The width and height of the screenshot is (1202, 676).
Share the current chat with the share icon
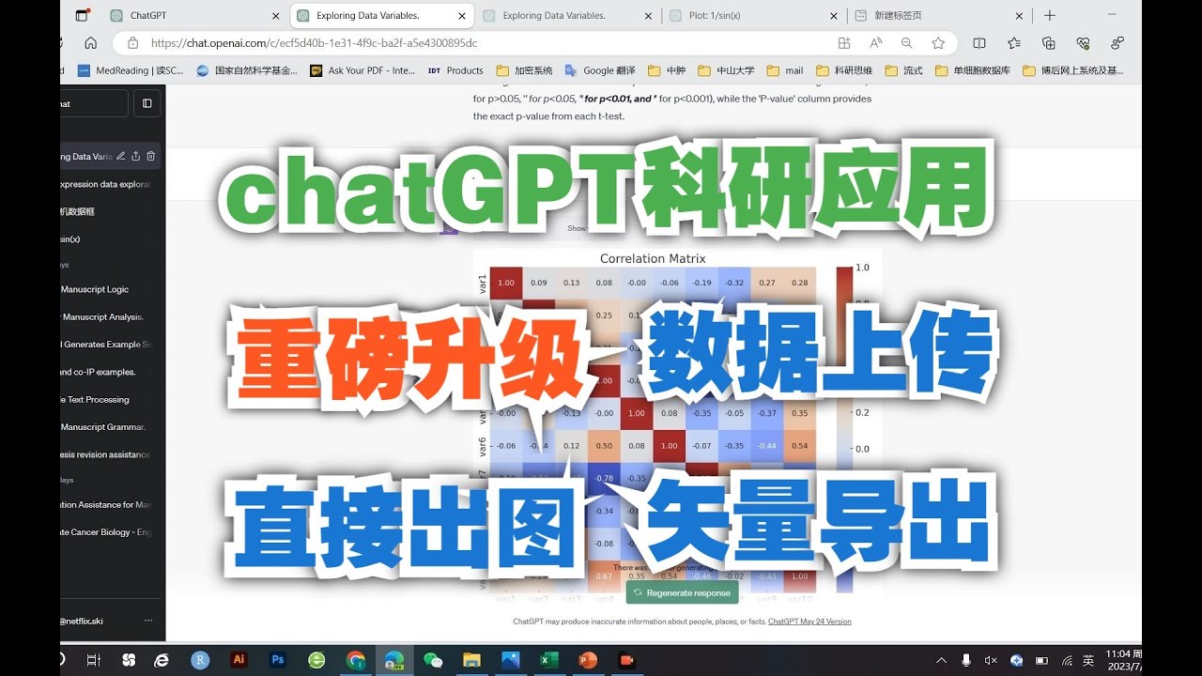pos(136,157)
